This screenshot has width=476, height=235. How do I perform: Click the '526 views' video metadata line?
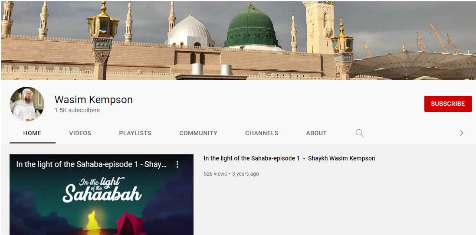(231, 174)
